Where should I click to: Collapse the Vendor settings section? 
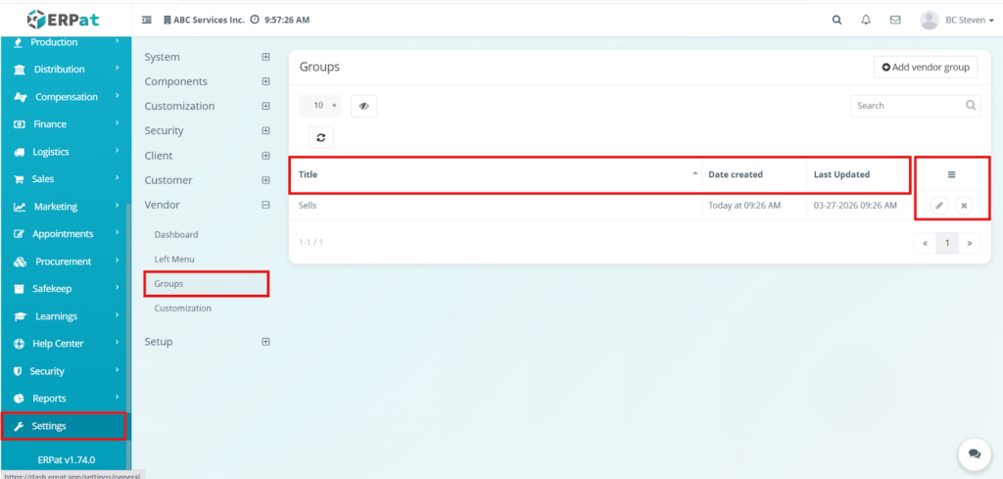[265, 205]
